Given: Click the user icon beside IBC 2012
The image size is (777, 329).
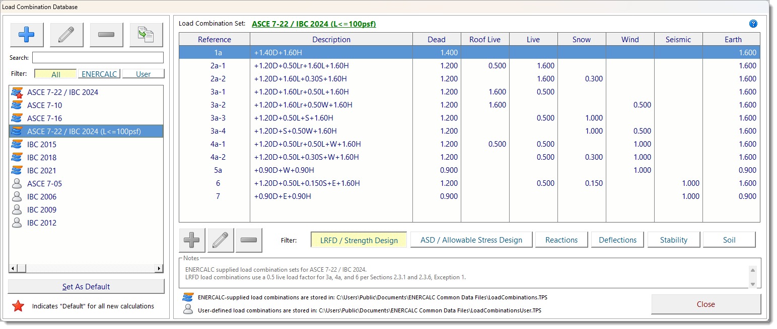Looking at the screenshot, I should pyautogui.click(x=18, y=223).
